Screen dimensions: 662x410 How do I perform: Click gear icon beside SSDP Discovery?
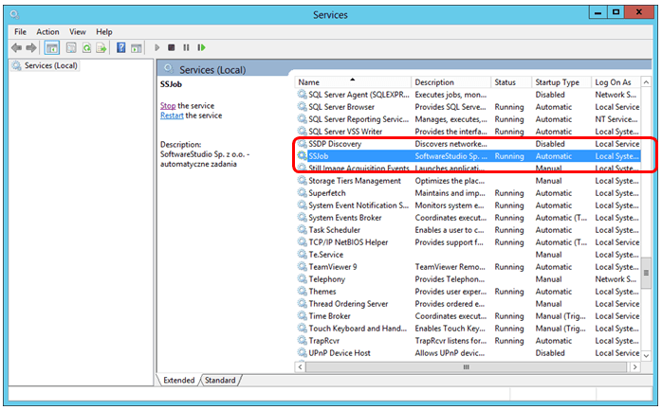click(302, 144)
